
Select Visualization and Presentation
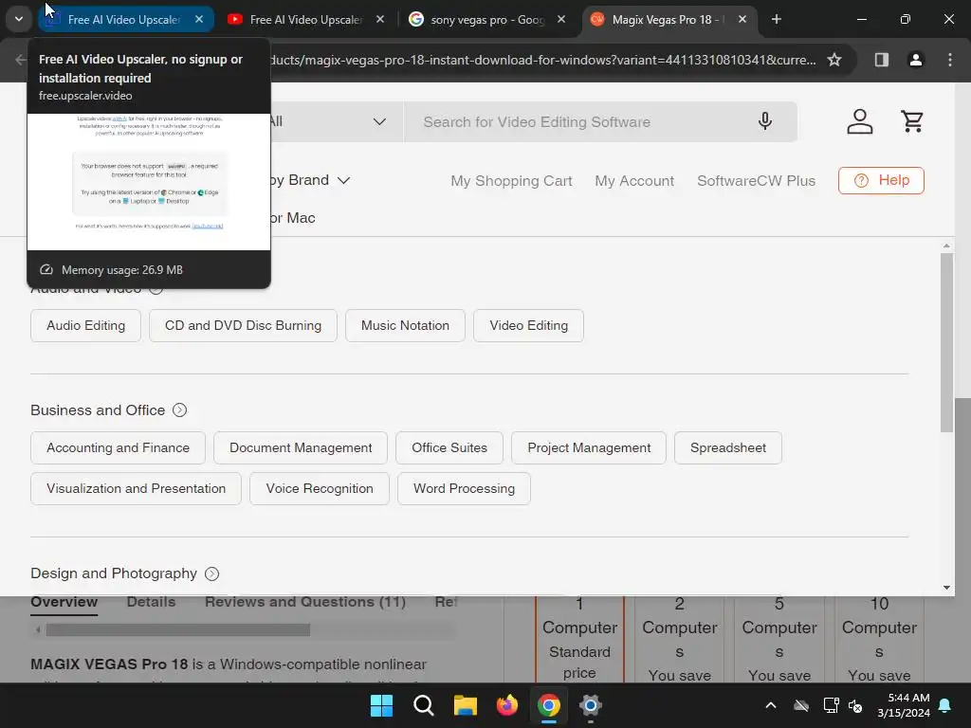[x=136, y=488]
